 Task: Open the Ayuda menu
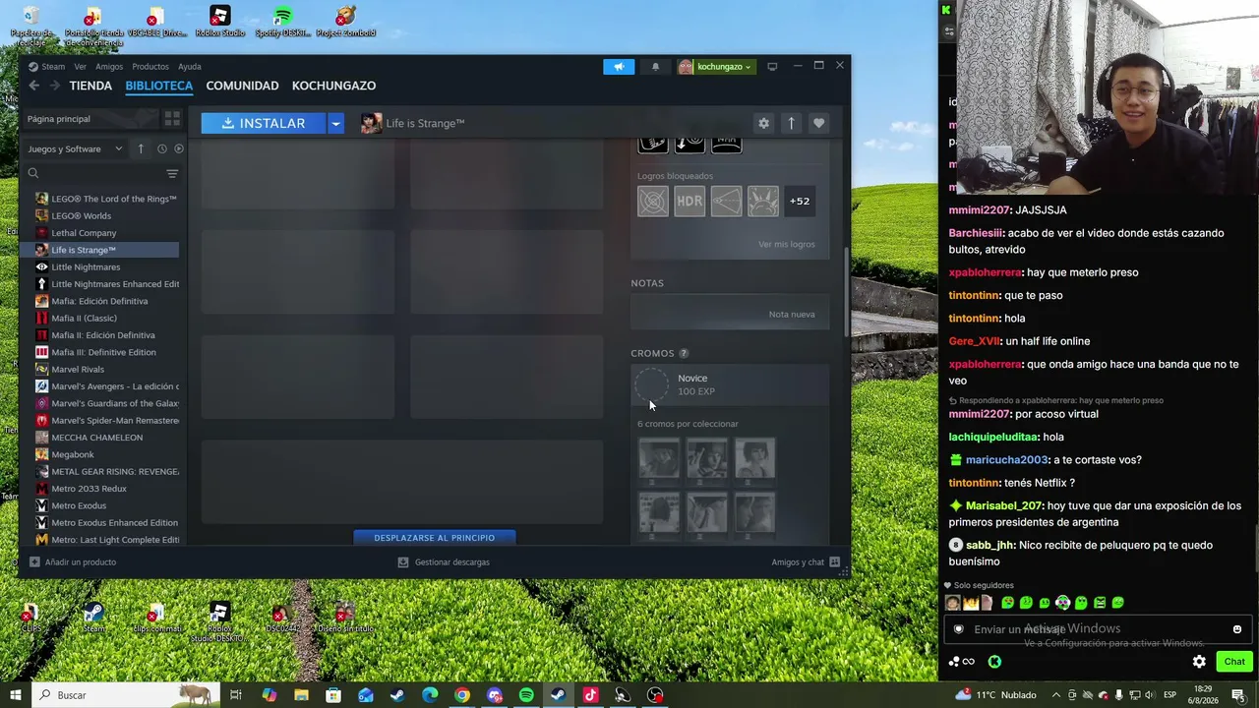(190, 67)
